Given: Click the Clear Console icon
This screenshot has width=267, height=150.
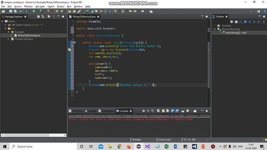Looking at the screenshot, I should coord(159,111).
